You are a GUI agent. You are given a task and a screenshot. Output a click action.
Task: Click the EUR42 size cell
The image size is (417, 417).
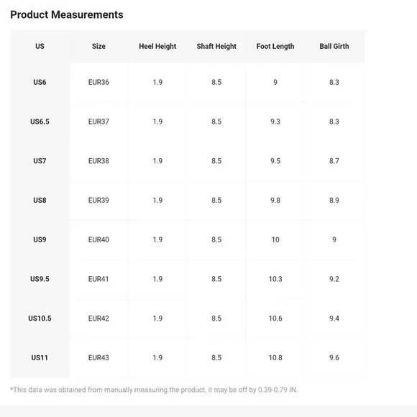click(x=98, y=319)
